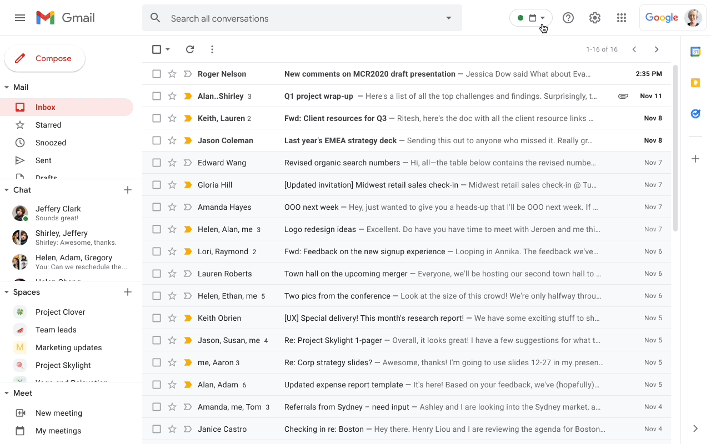
Task: Go to older messages page arrow
Action: click(x=657, y=49)
